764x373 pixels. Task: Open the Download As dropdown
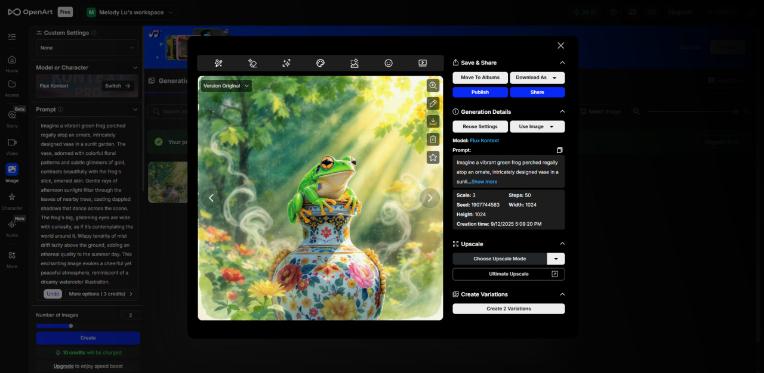click(537, 77)
